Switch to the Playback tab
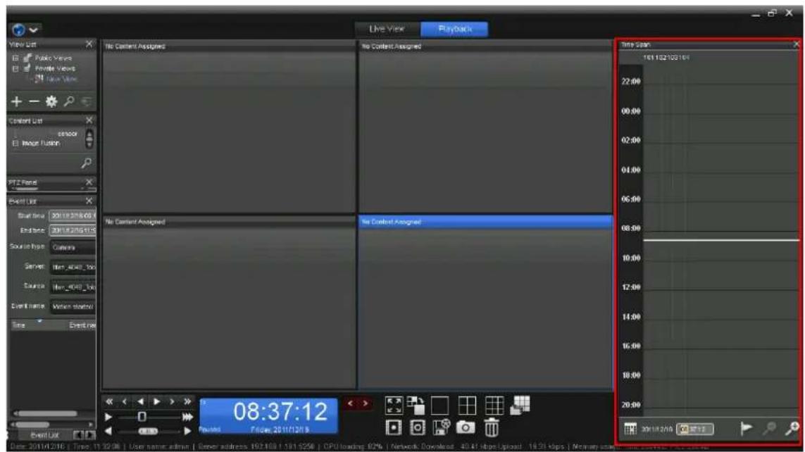This screenshot has width=805, height=452. coord(454,30)
